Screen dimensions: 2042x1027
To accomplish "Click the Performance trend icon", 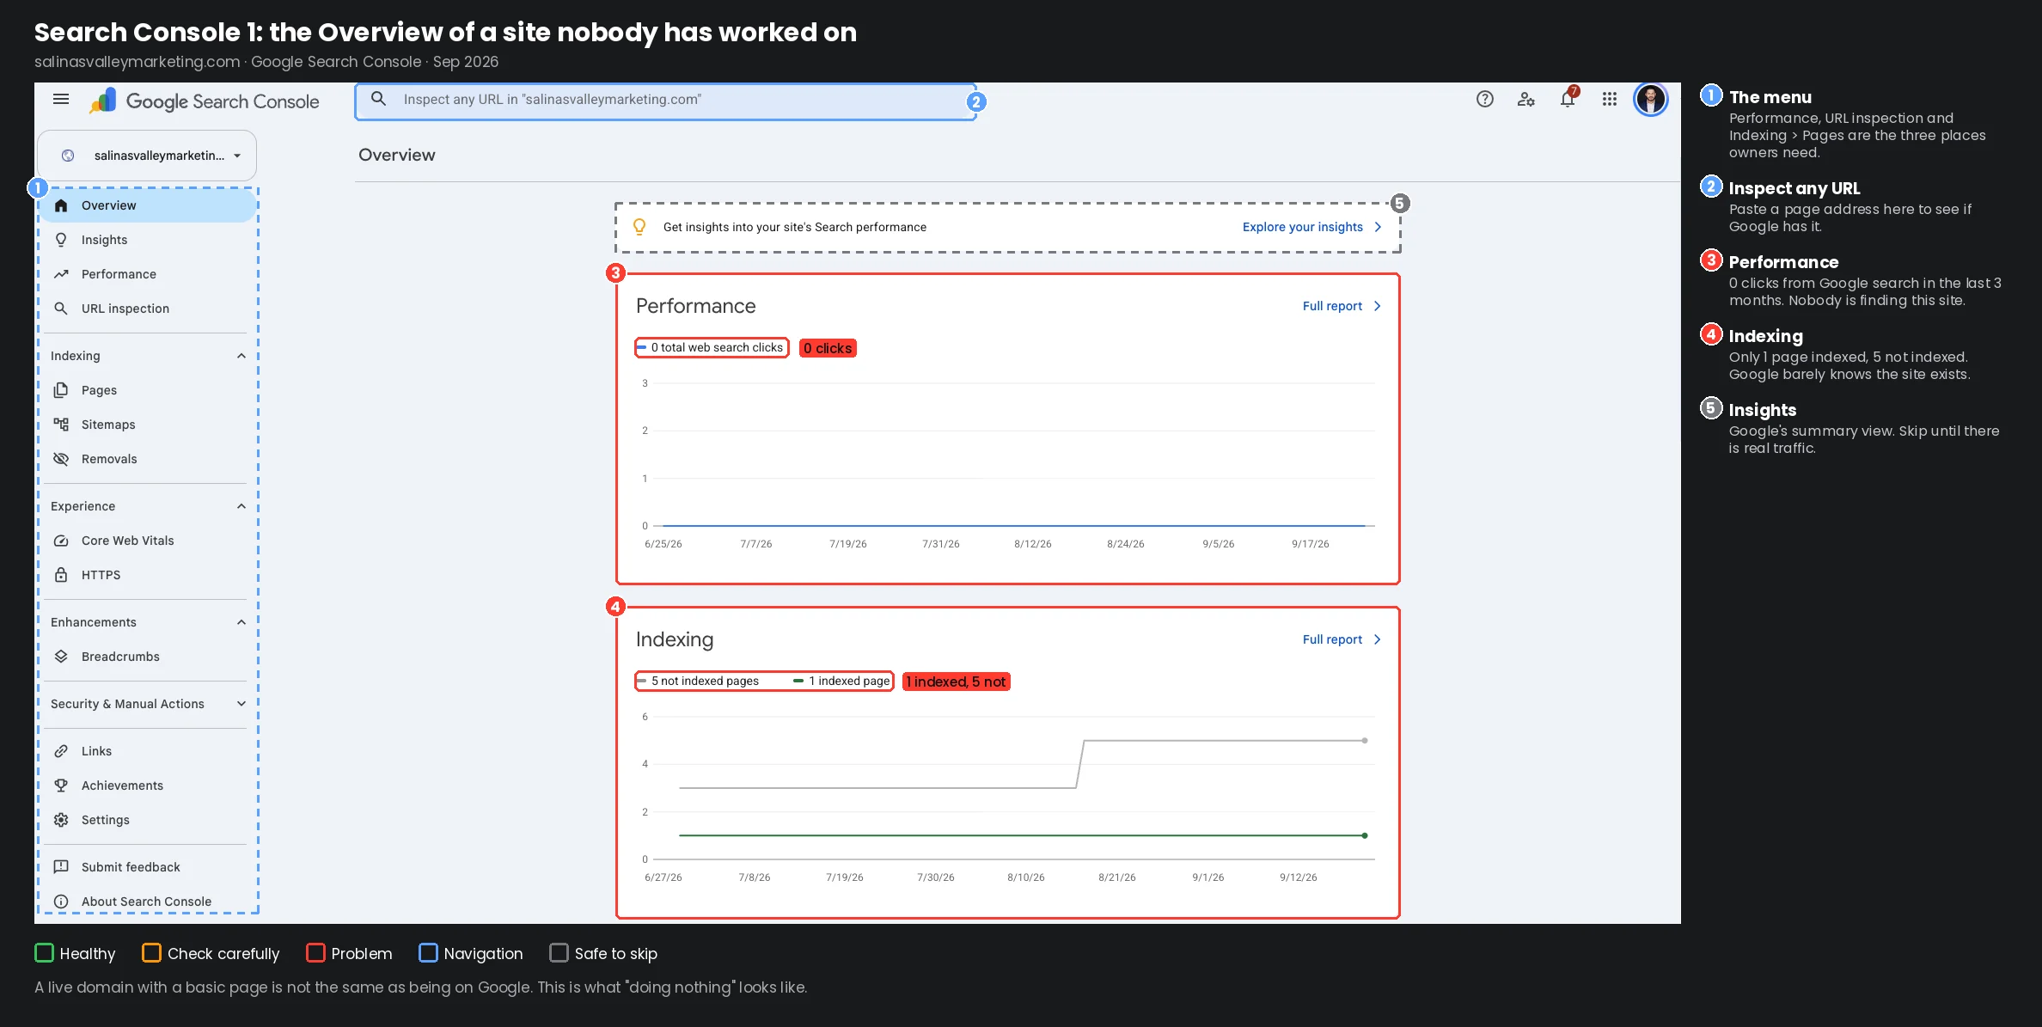I will click(x=61, y=274).
